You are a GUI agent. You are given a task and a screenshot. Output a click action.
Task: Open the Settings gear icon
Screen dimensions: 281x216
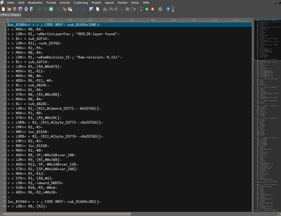point(160,9)
